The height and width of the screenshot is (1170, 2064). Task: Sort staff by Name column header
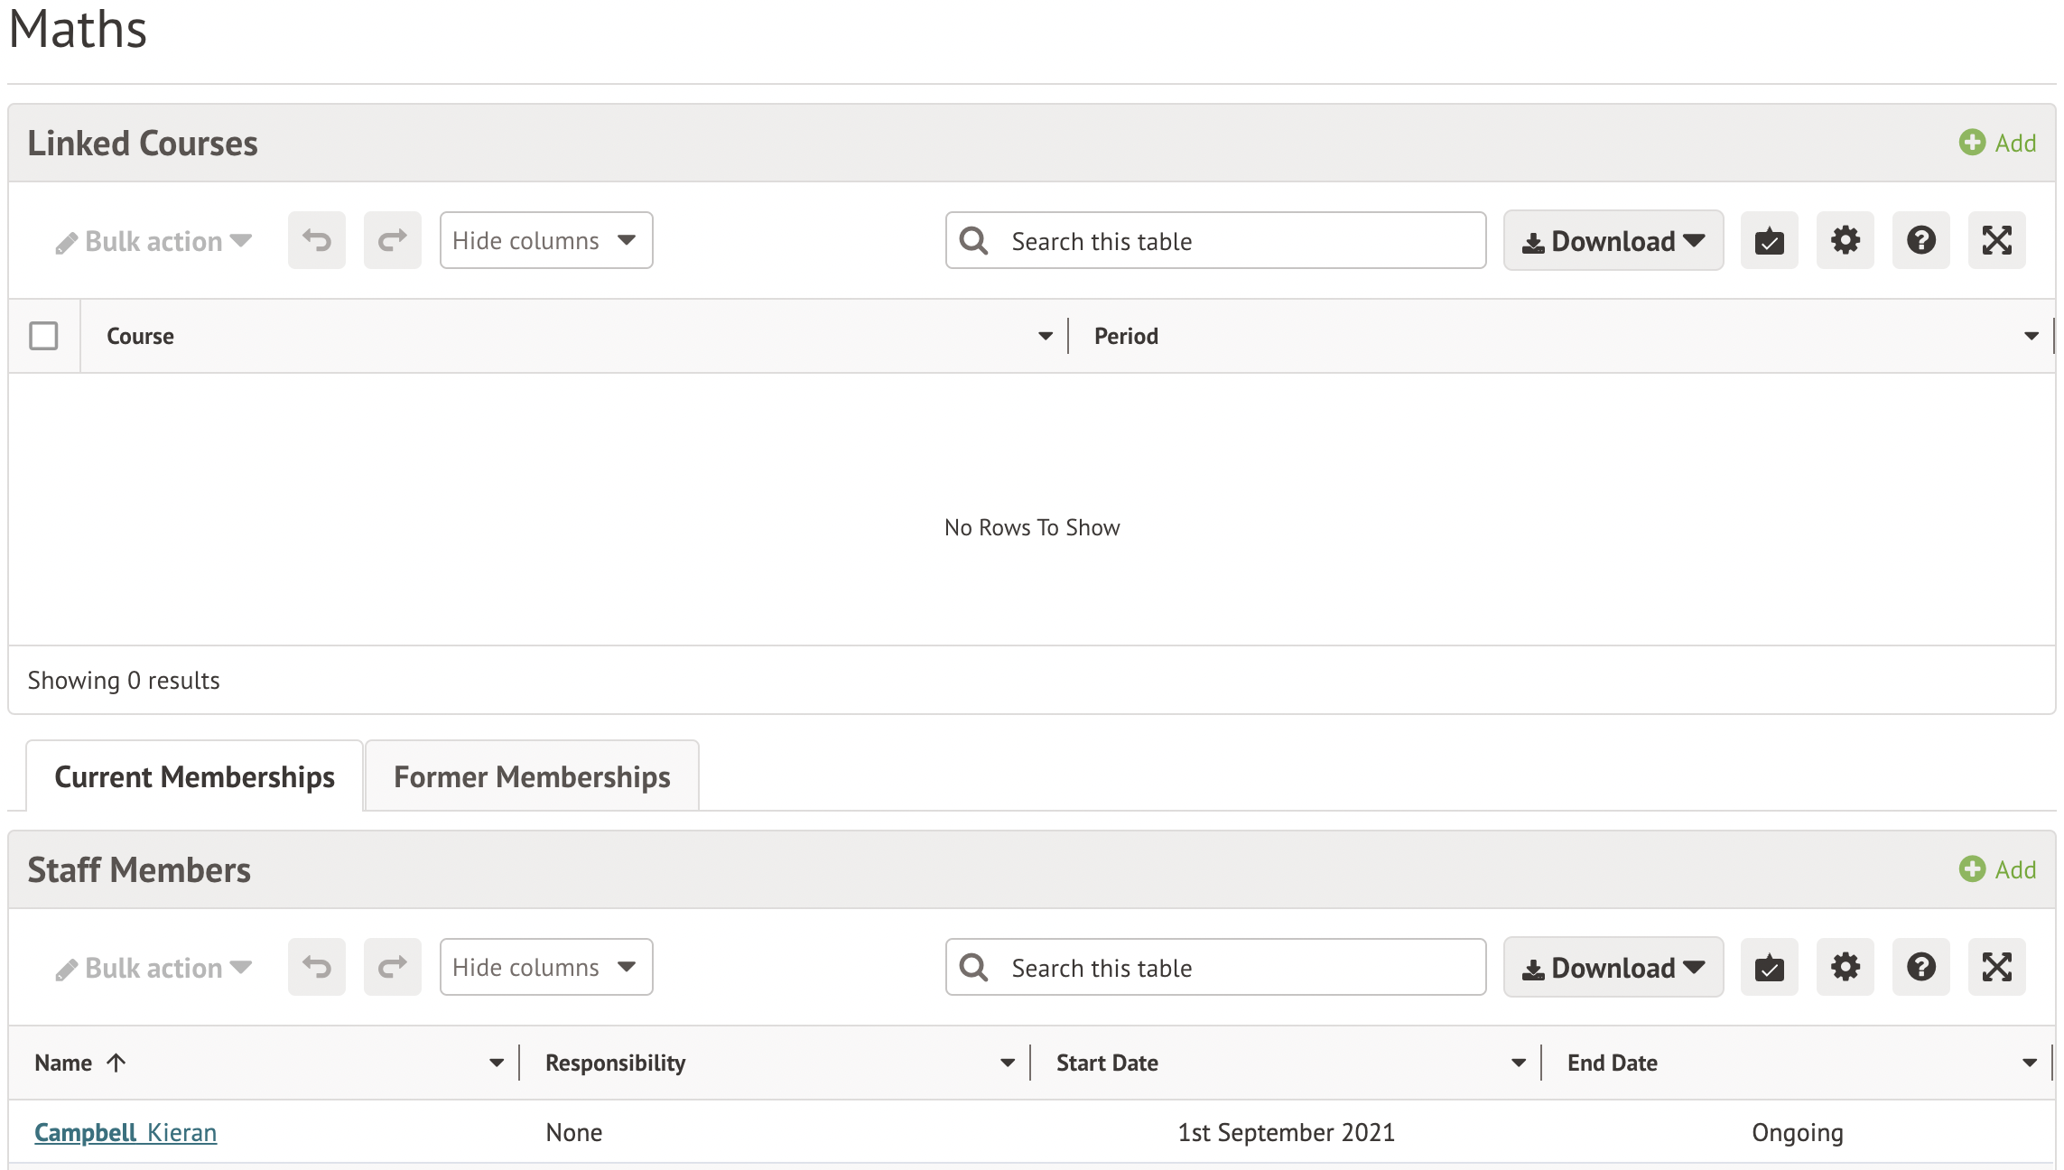click(64, 1063)
